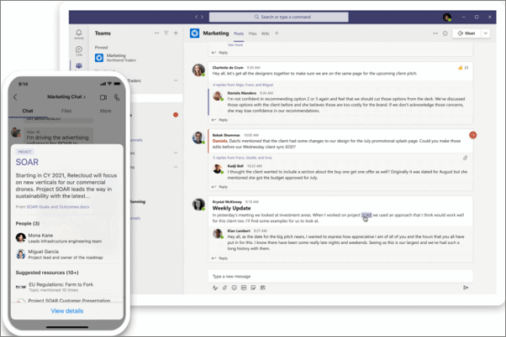Viewport: 506px width, 337px height.
Task: Switch to the Wiki tab
Action: pos(266,34)
